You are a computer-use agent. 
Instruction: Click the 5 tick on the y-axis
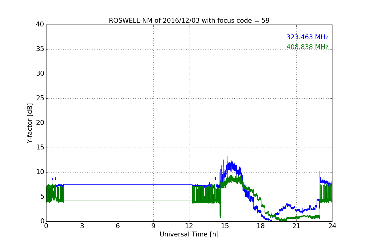tap(42, 197)
